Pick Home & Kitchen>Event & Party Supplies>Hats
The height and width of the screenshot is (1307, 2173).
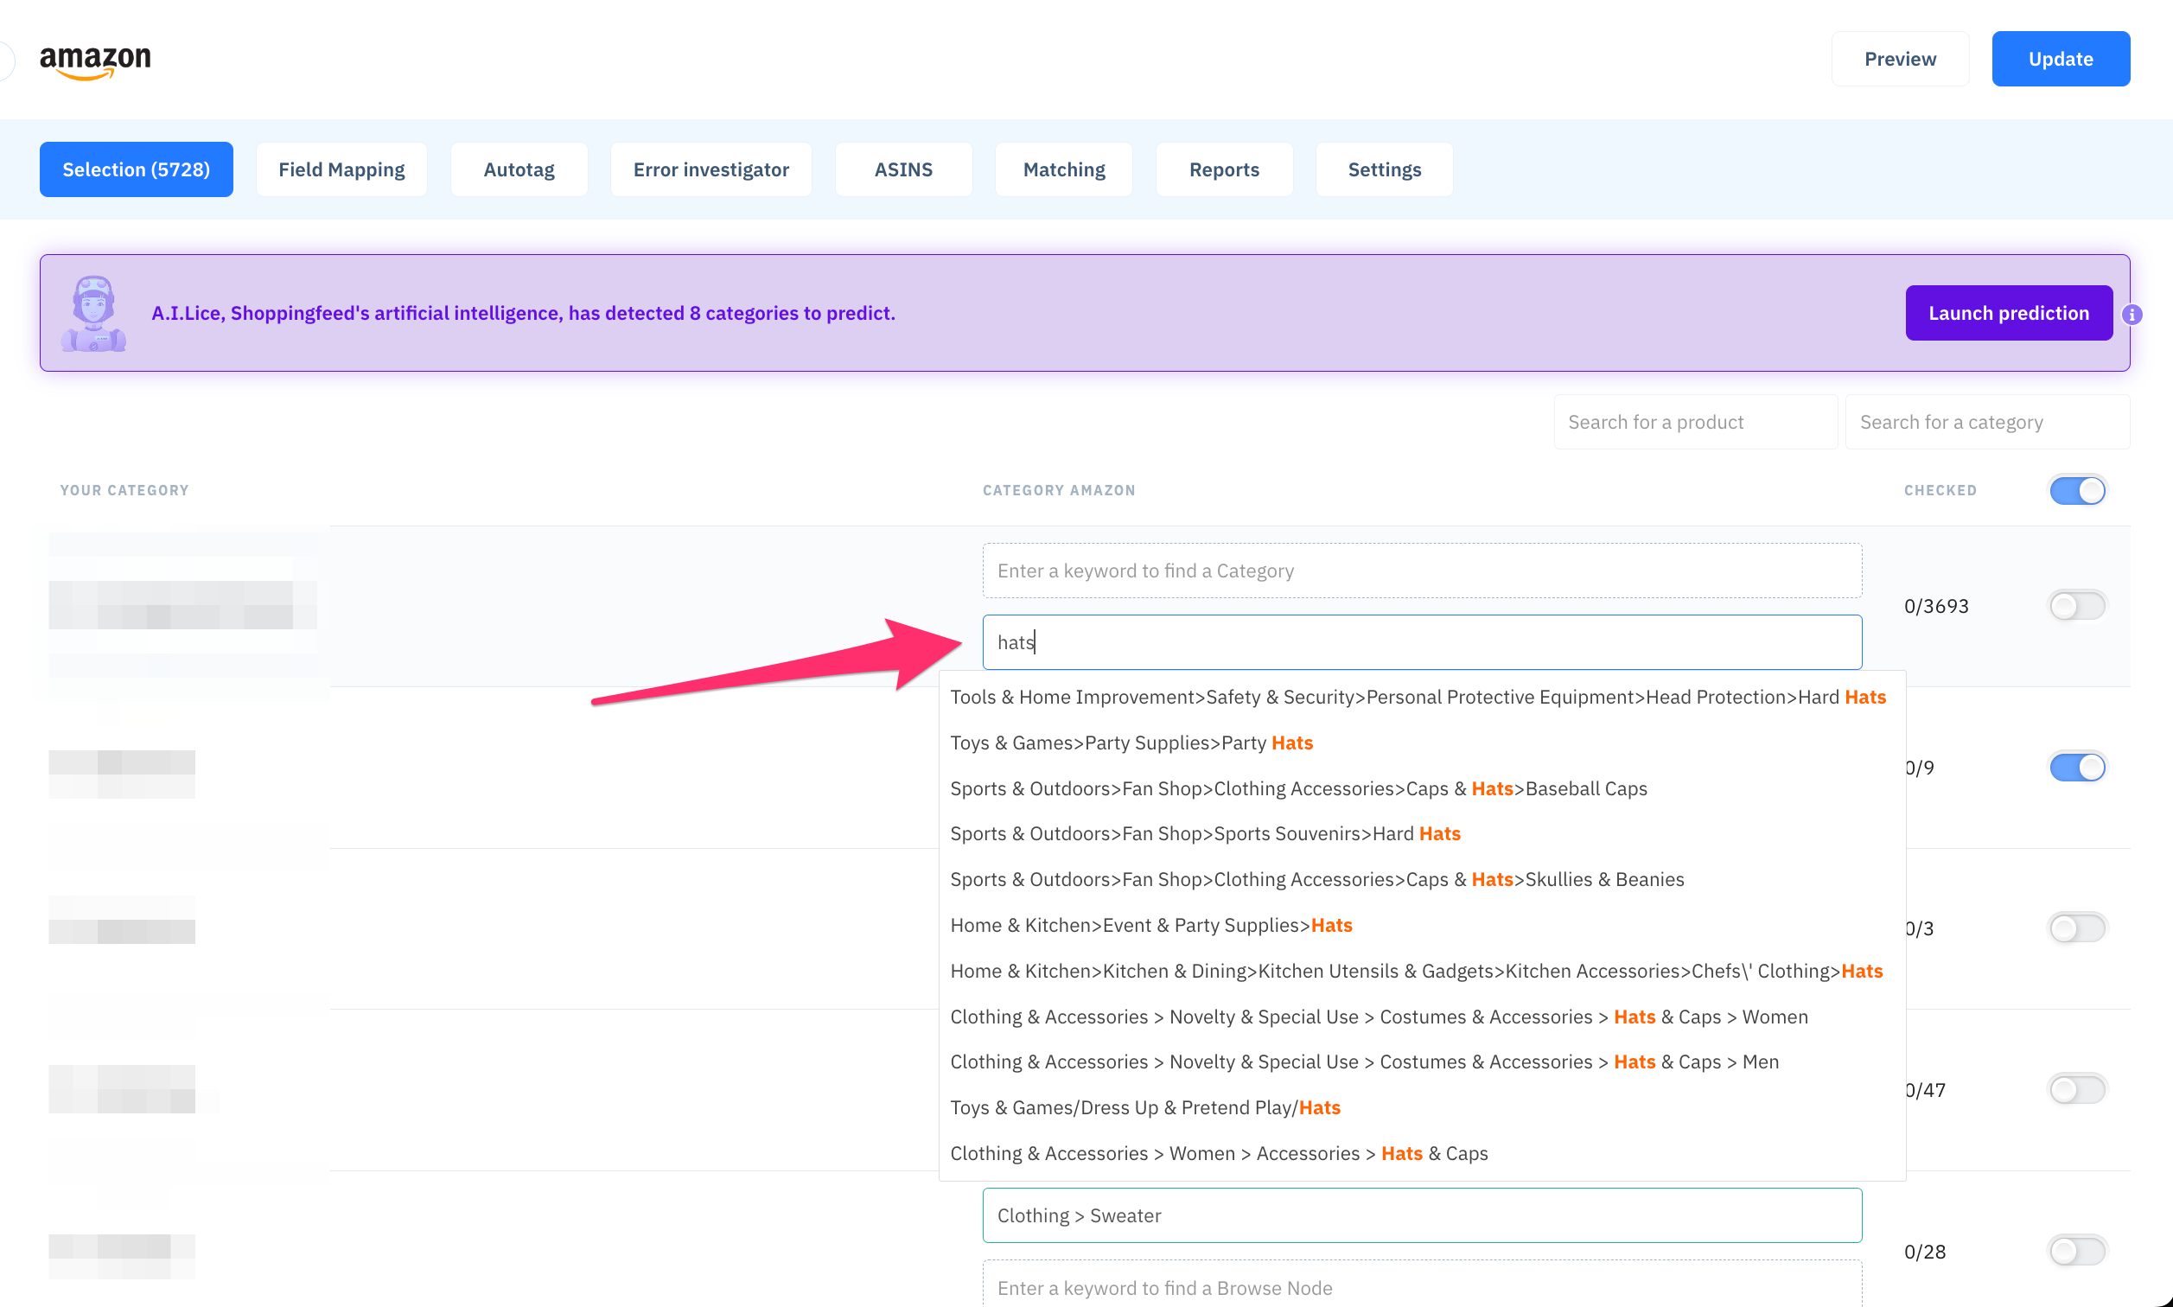point(1422,926)
